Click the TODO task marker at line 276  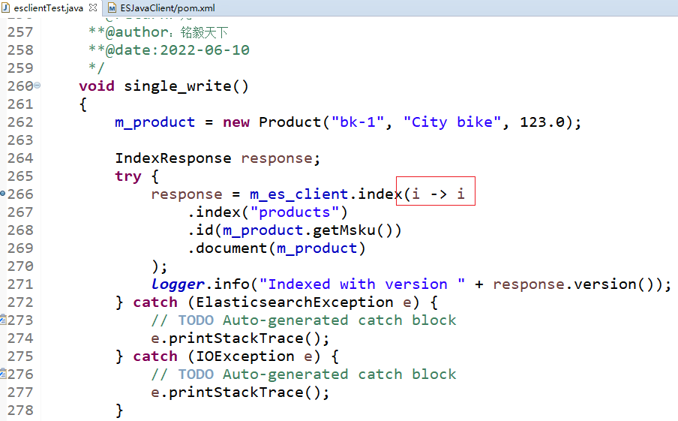[4, 374]
